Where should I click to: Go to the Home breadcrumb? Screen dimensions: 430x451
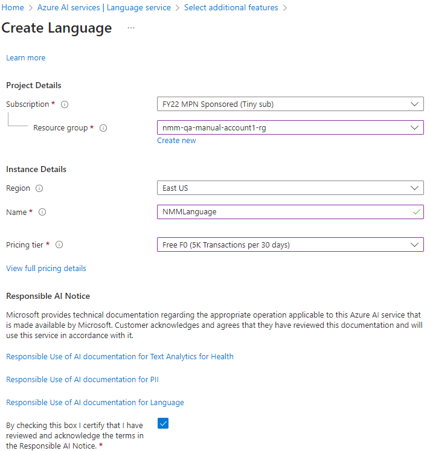click(13, 7)
